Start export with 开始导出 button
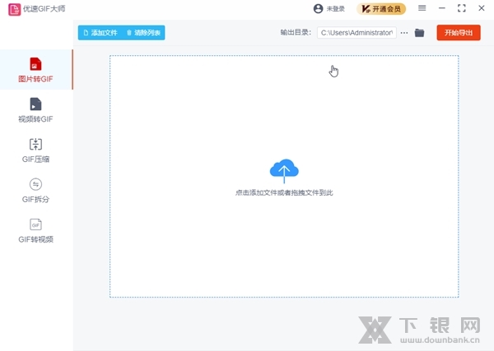 459,33
